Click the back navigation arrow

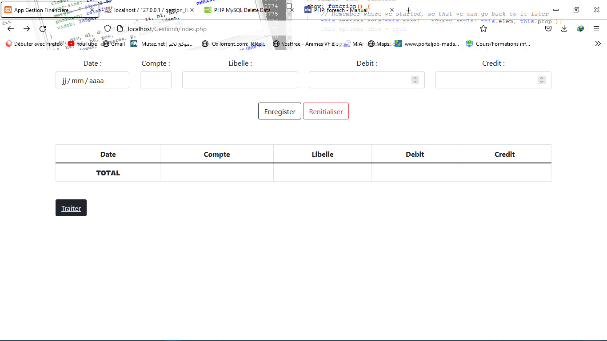pos(11,28)
